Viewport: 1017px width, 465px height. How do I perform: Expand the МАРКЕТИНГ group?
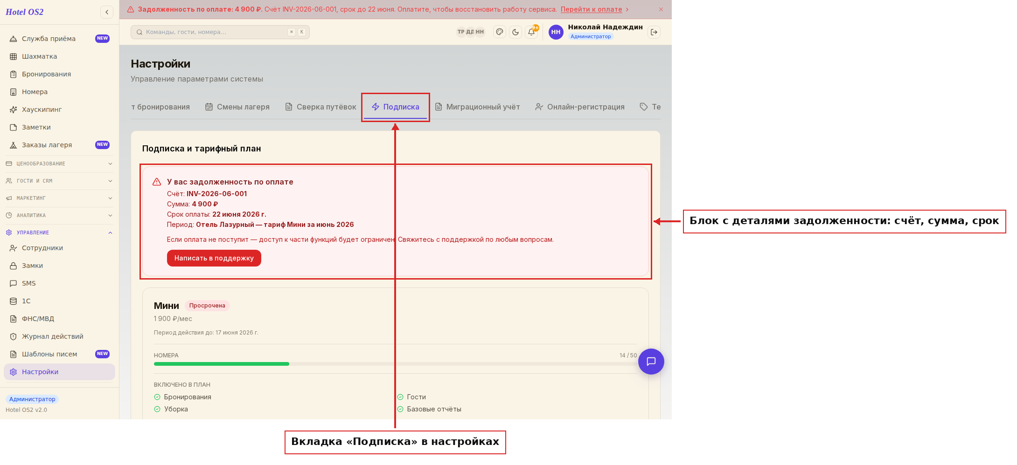pyautogui.click(x=59, y=198)
